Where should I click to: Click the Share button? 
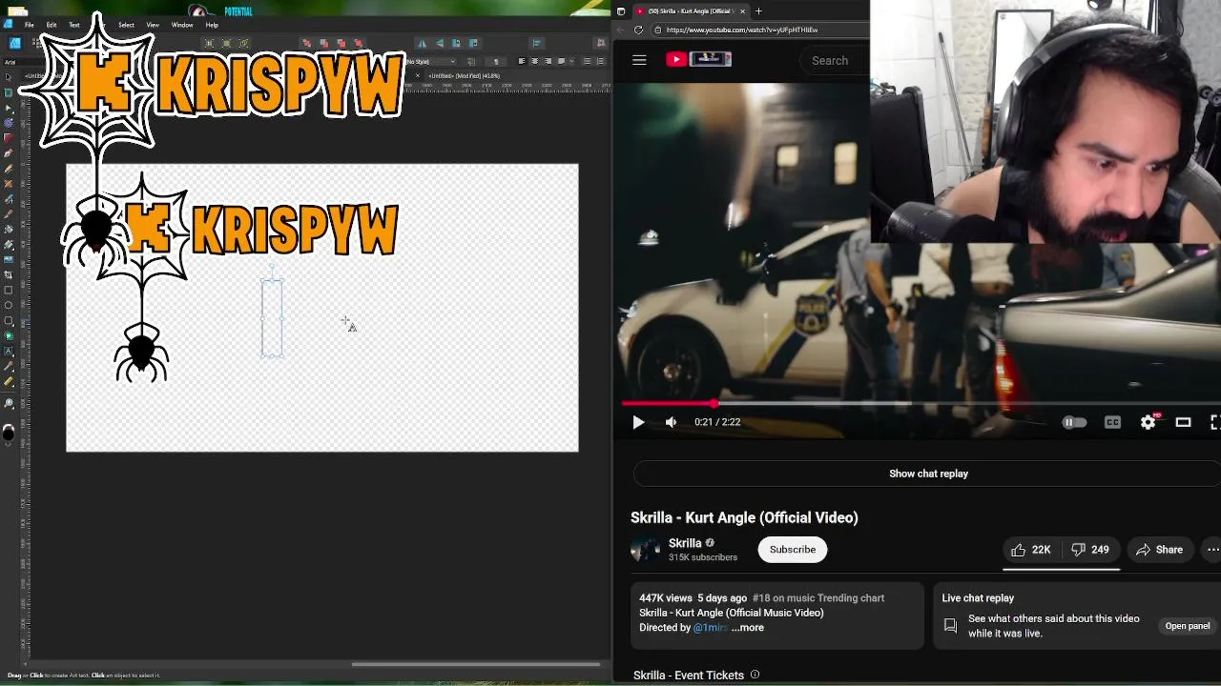point(1159,550)
